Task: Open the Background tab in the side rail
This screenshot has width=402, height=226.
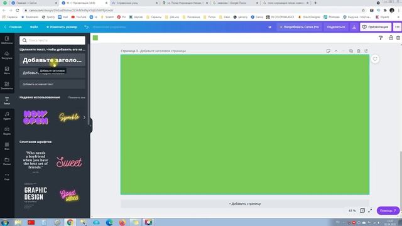Action: coord(7,146)
